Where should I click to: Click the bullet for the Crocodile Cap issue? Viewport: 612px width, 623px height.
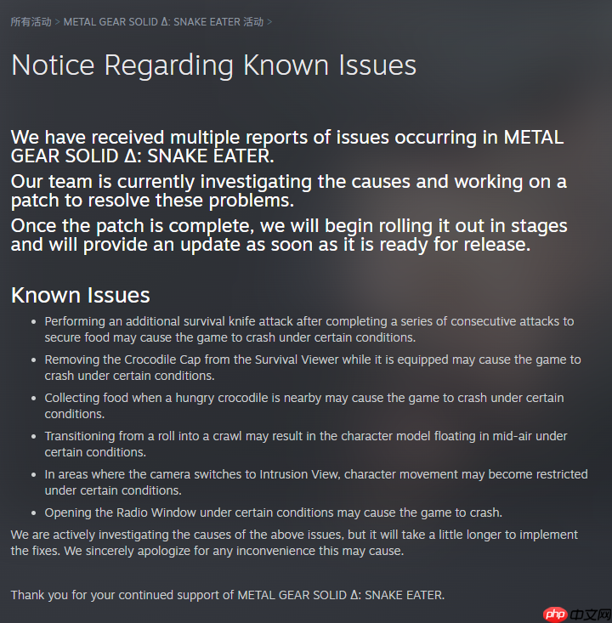pyautogui.click(x=34, y=360)
